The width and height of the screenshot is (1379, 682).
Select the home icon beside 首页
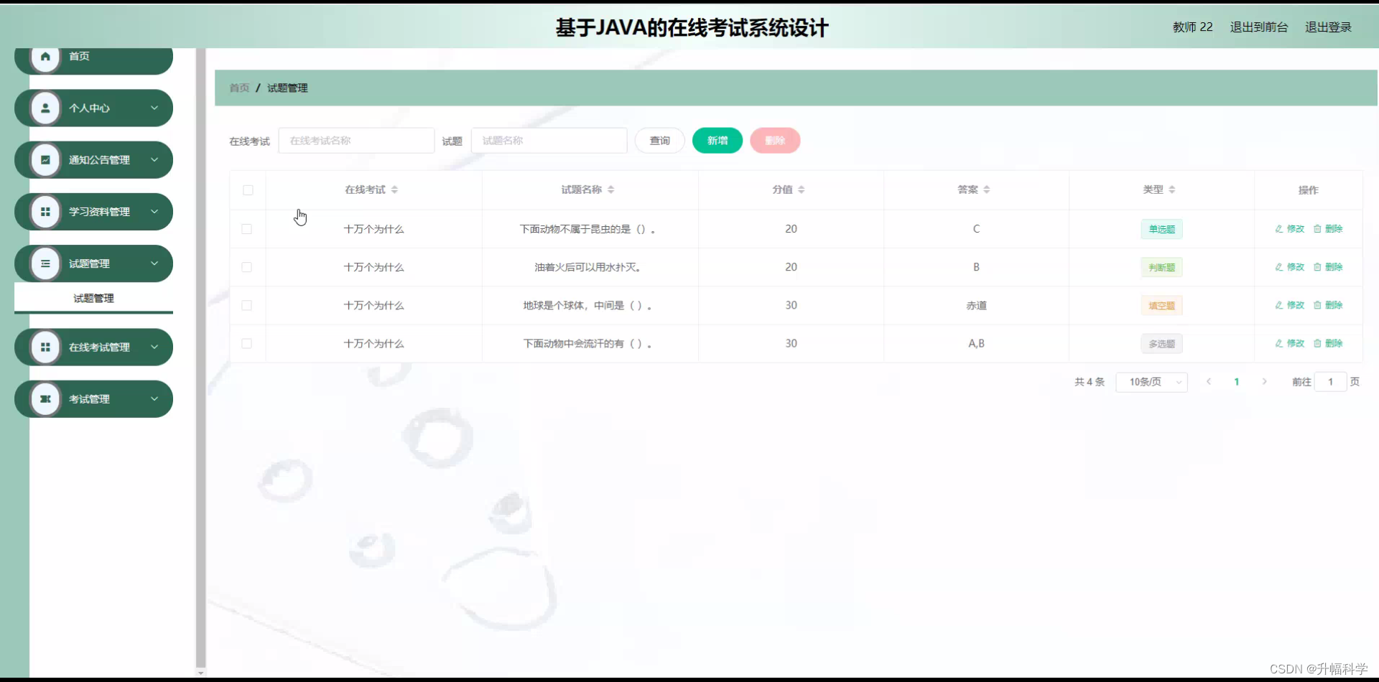pyautogui.click(x=45, y=56)
